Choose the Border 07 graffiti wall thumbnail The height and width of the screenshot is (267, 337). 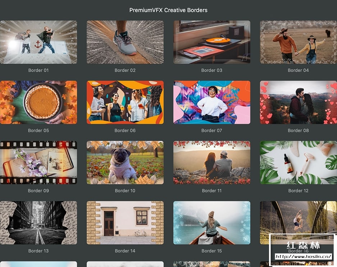pyautogui.click(x=212, y=102)
